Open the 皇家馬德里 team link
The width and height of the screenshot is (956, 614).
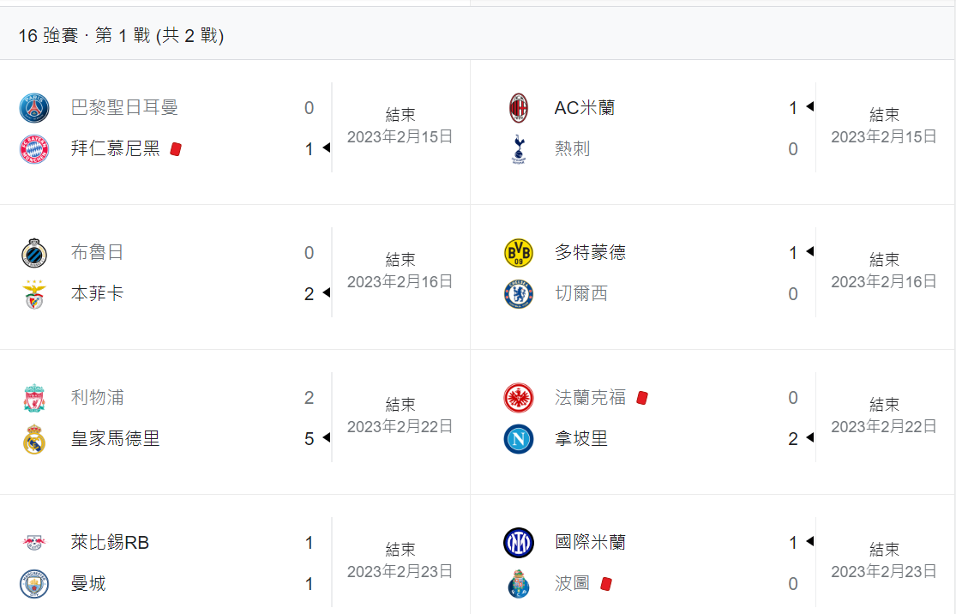[115, 439]
